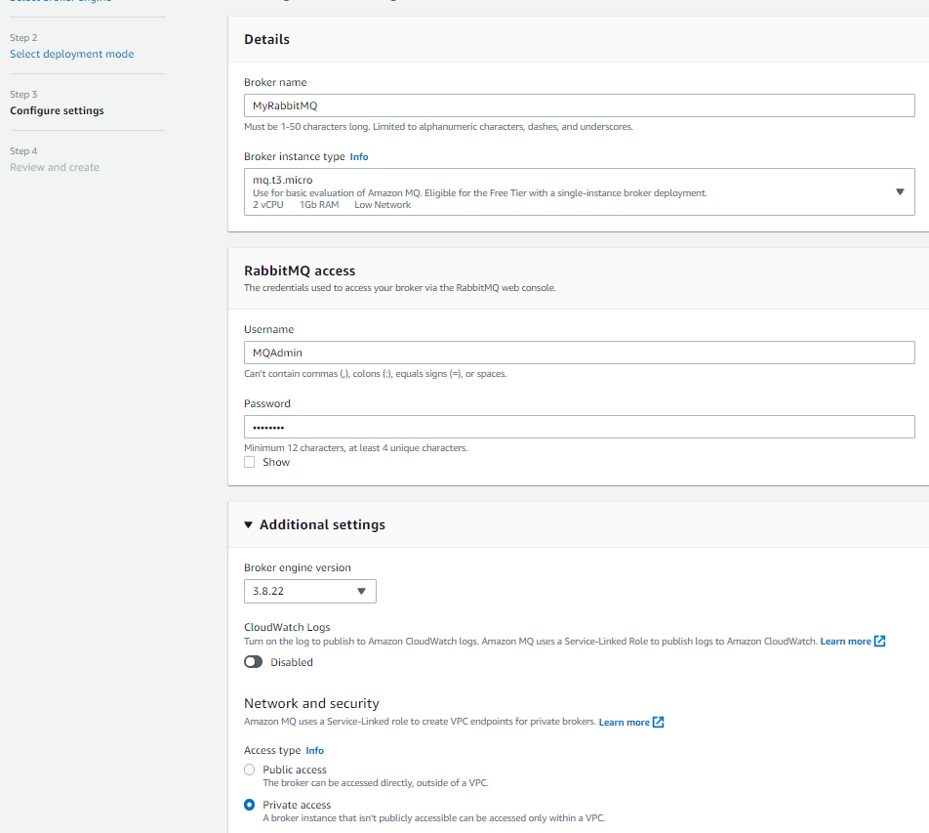Image resolution: width=929 pixels, height=833 pixels.
Task: Select the Public access radio button
Action: (250, 770)
